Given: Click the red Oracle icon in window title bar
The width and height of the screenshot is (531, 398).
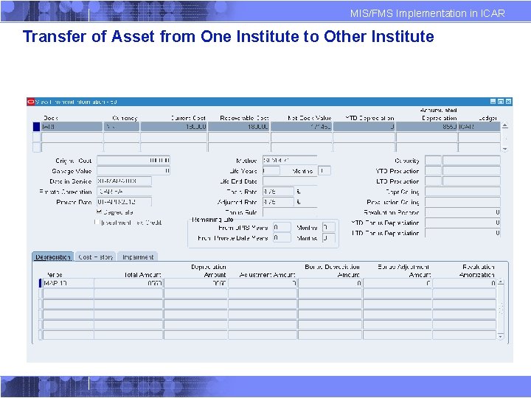Looking at the screenshot, I should 31,102.
